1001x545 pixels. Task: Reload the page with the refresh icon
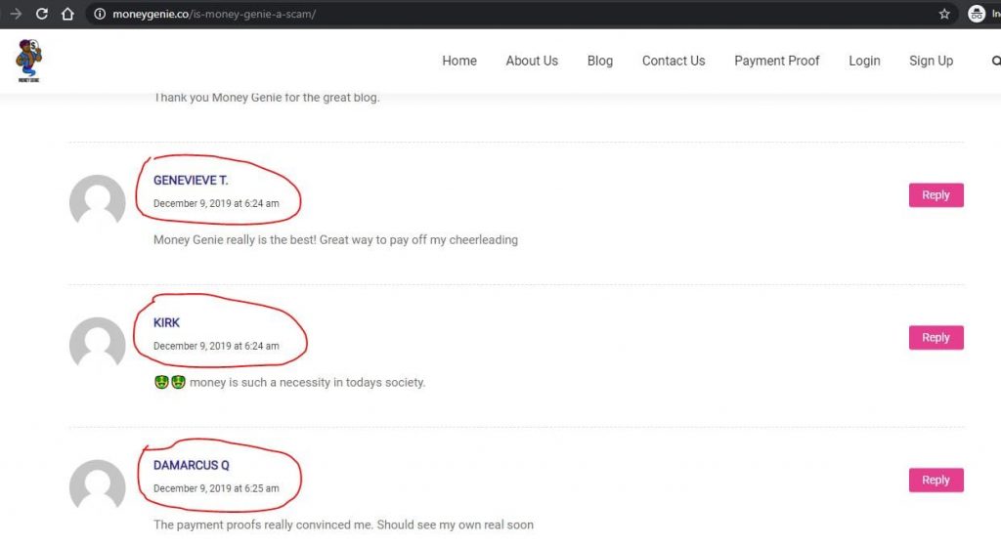click(41, 14)
